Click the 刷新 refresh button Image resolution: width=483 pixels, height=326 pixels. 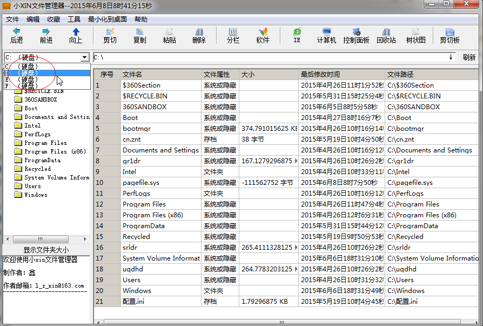469,57
